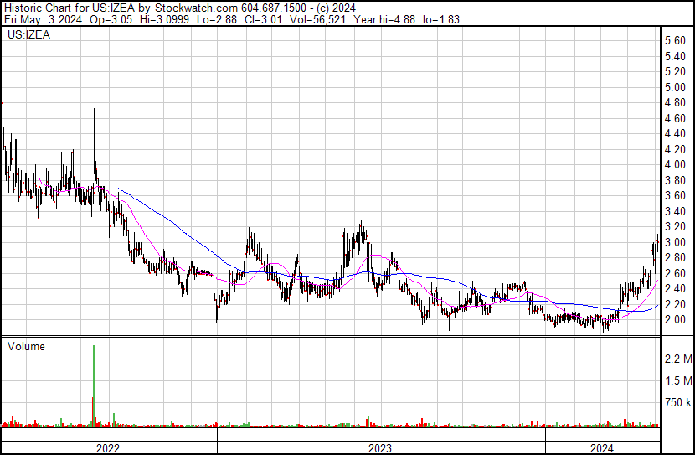
Task: Click the 3.40 price axis value
Action: click(x=676, y=211)
